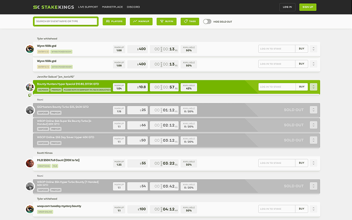Viewport: 352px width, 220px height.
Task: Click Buy on the wsop.com tuesday mystery bounty row
Action: pos(301,209)
